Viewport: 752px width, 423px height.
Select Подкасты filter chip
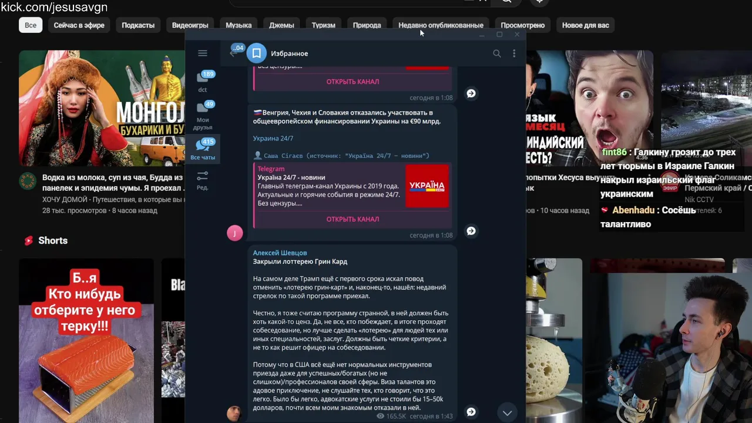tap(138, 25)
